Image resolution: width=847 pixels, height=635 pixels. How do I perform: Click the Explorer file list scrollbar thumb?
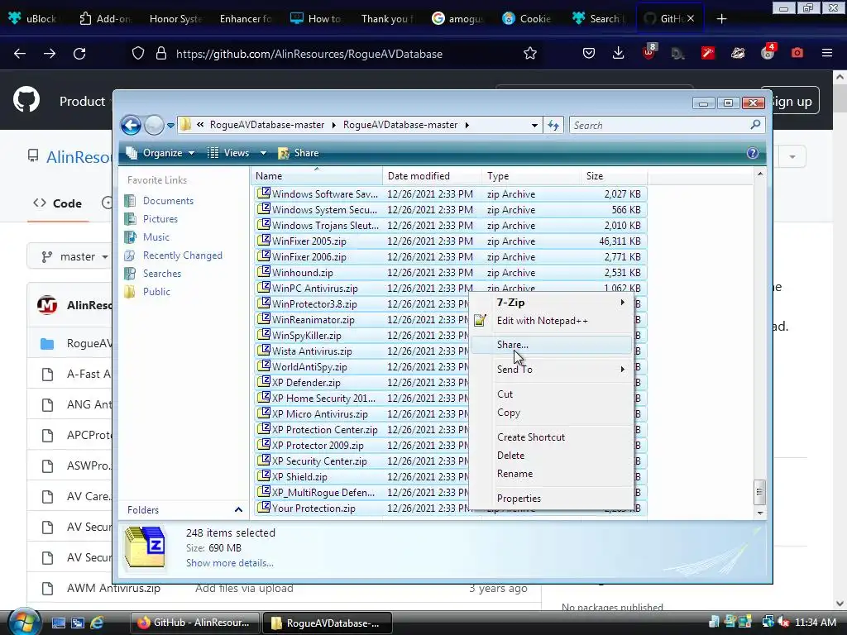click(x=759, y=491)
